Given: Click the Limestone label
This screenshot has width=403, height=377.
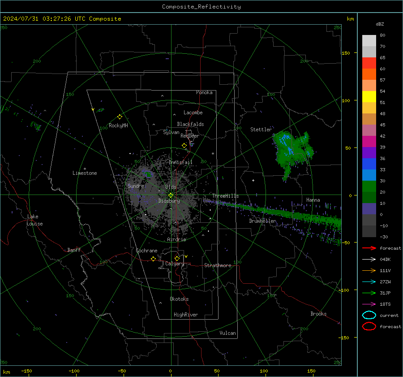Looking at the screenshot, I should tap(85, 173).
